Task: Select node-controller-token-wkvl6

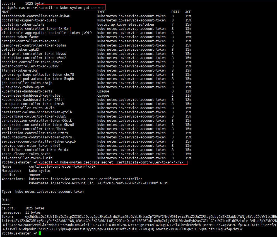Action: click(x=28, y=108)
